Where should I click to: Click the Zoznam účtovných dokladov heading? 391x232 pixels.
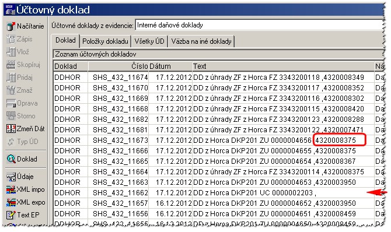click(x=96, y=54)
